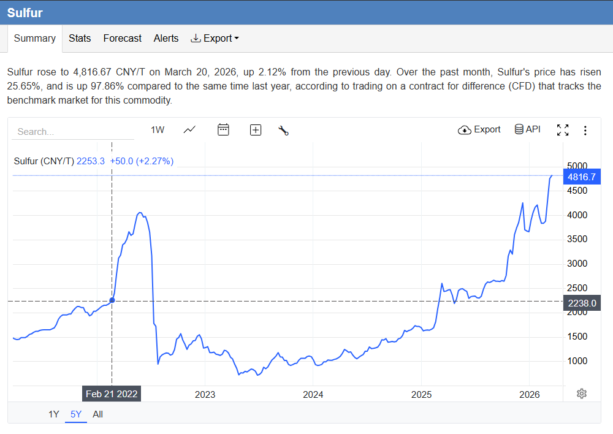Open the wrench chart tools icon
This screenshot has width=613, height=434.
coord(283,130)
